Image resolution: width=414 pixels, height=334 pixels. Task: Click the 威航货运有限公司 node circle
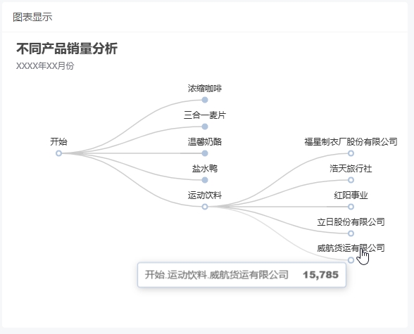[351, 260]
